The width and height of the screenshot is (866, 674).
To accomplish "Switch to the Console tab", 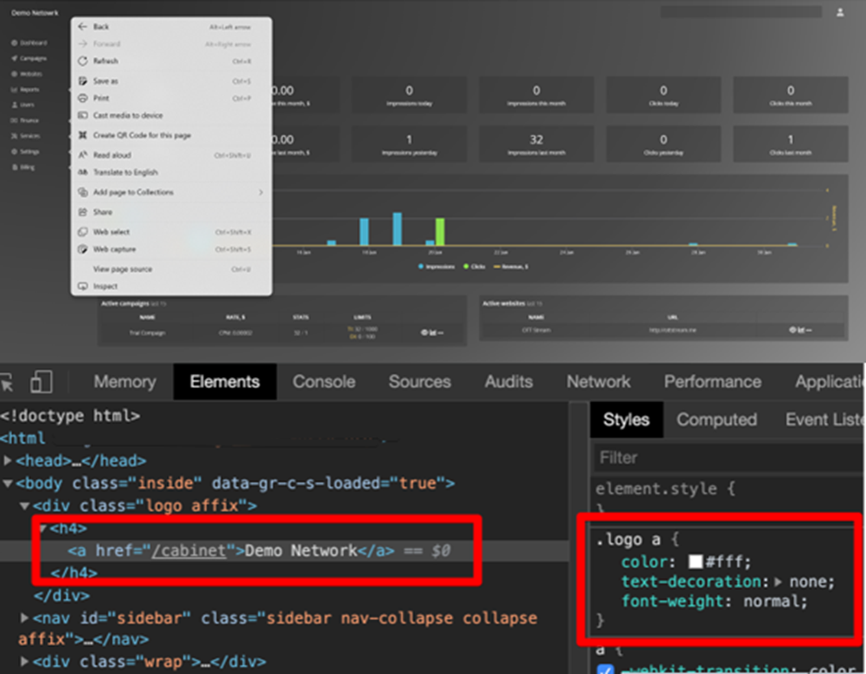I will click(324, 381).
